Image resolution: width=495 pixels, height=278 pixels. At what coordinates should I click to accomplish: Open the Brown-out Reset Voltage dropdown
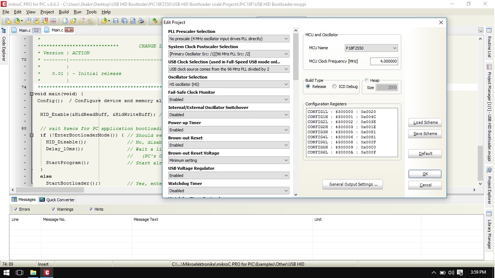point(229,160)
